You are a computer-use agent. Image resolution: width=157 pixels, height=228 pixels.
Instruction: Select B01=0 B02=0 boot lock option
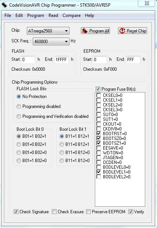click(19, 152)
